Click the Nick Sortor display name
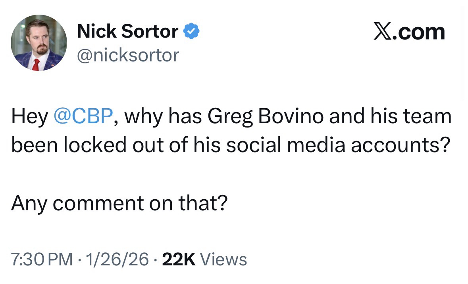The image size is (468, 284). click(127, 31)
